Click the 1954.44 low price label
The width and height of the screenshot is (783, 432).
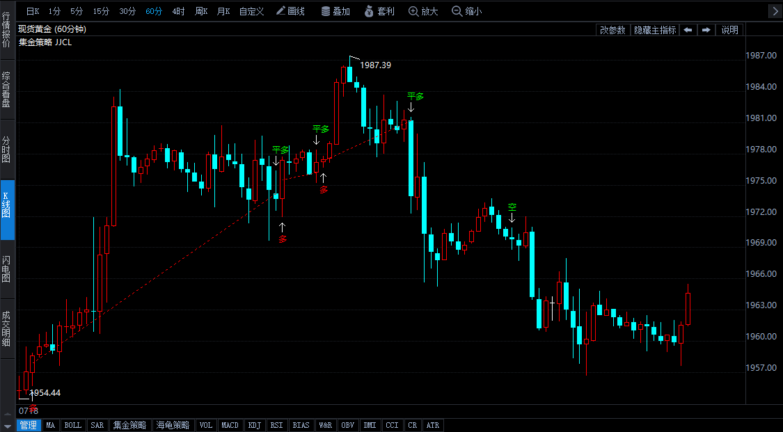click(45, 393)
